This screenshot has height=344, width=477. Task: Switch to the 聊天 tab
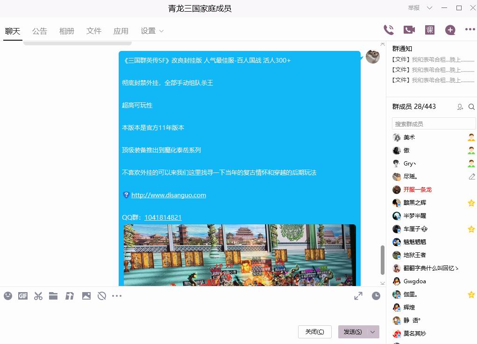pos(13,31)
